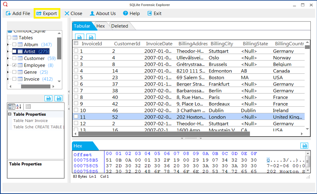Click the Exit toolbar button
Screen dimensions: 317x194
(154, 13)
